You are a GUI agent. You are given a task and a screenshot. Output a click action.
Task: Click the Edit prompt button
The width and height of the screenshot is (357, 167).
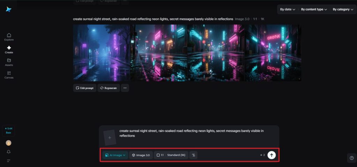point(85,88)
